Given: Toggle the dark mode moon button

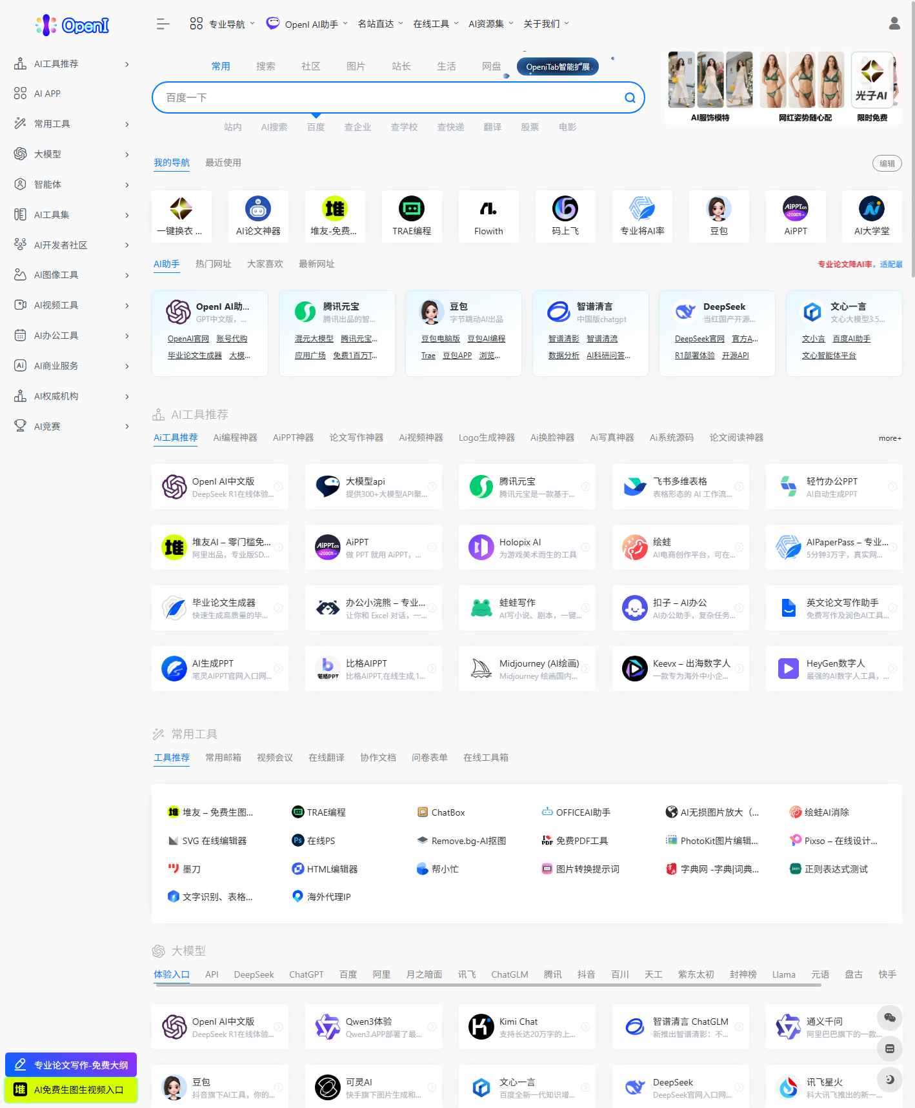Looking at the screenshot, I should tap(889, 1080).
